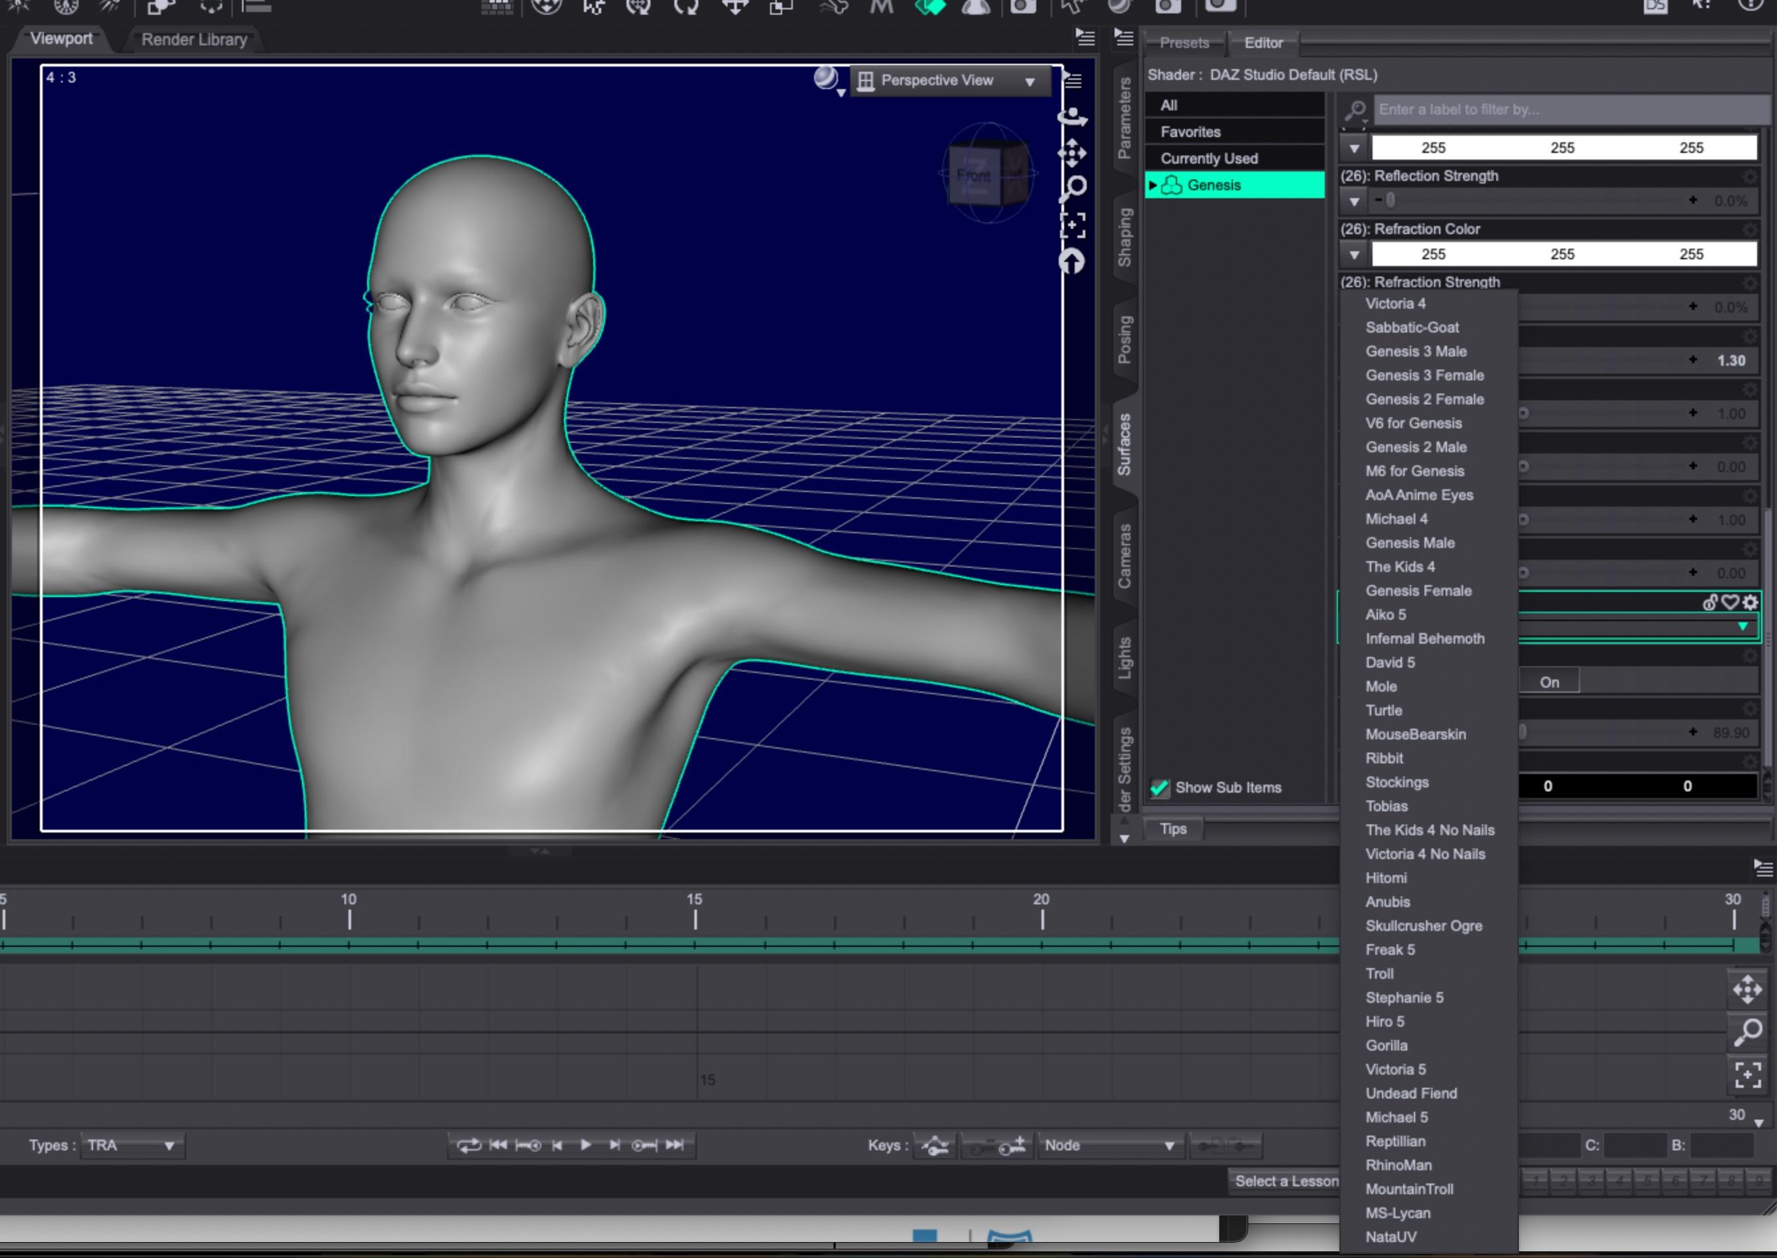Select Genesis 3 Female from list
1777x1258 pixels.
point(1424,375)
